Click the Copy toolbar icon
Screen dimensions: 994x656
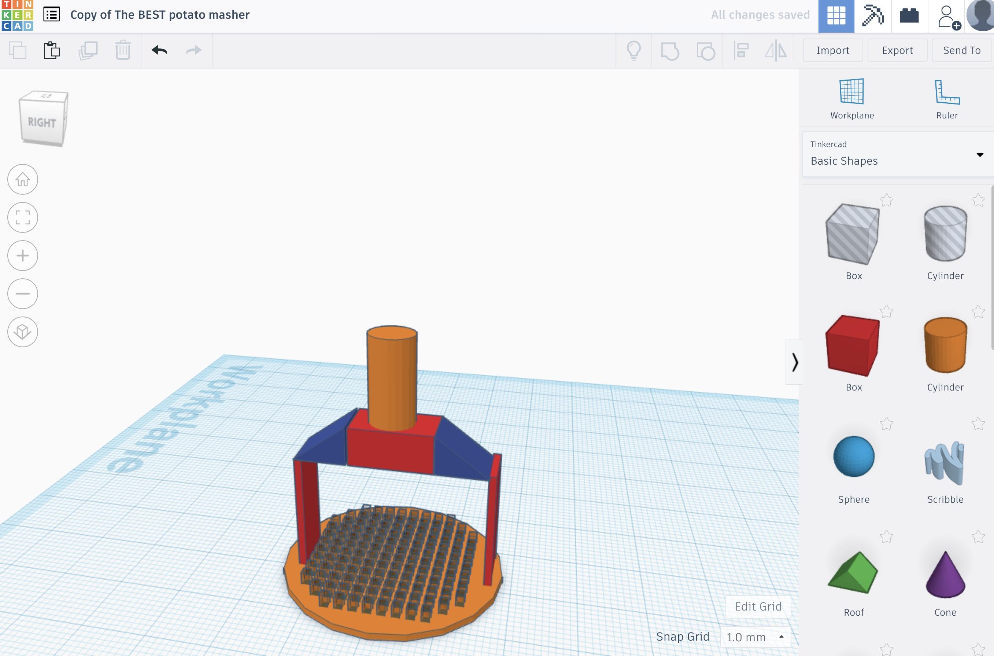pyautogui.click(x=18, y=51)
